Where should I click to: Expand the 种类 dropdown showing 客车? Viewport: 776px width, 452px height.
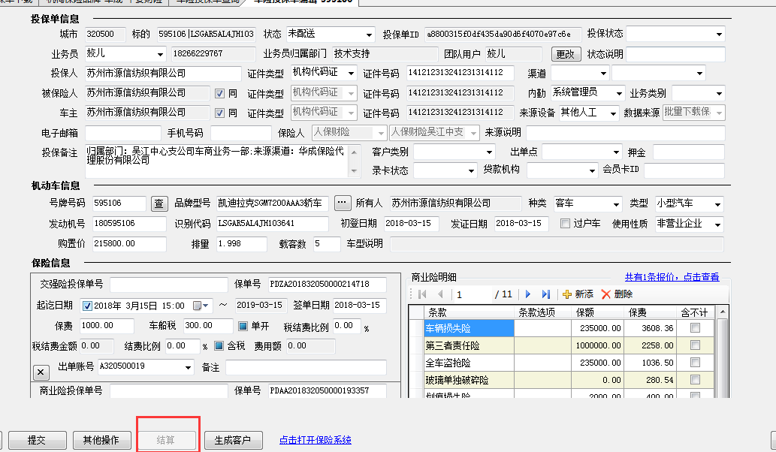pos(616,203)
